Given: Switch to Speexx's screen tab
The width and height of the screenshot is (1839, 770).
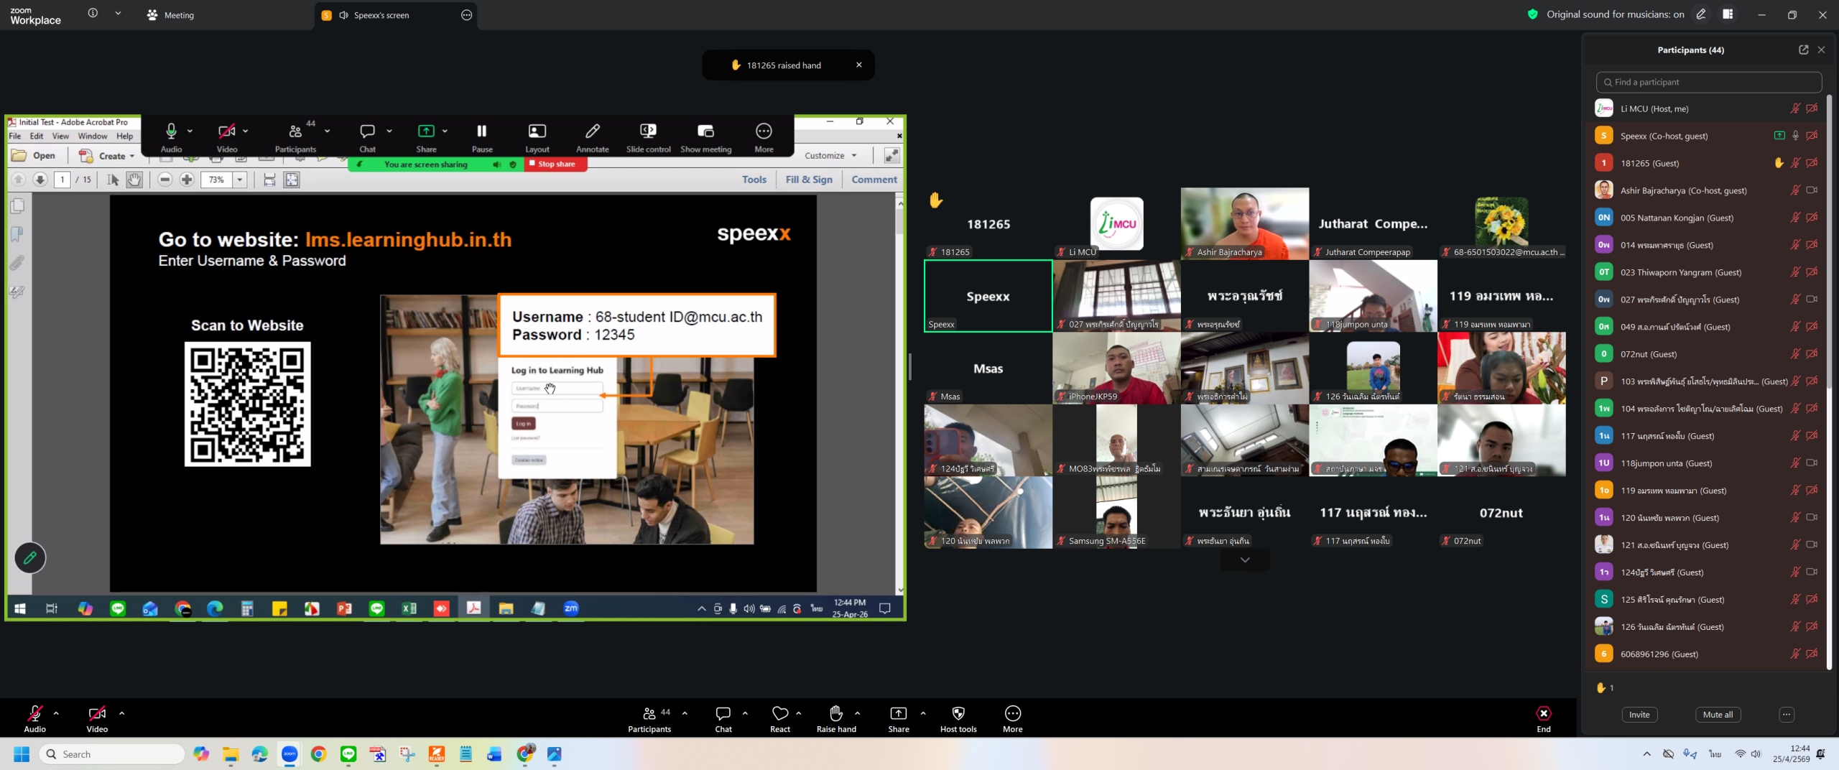Looking at the screenshot, I should 381,15.
